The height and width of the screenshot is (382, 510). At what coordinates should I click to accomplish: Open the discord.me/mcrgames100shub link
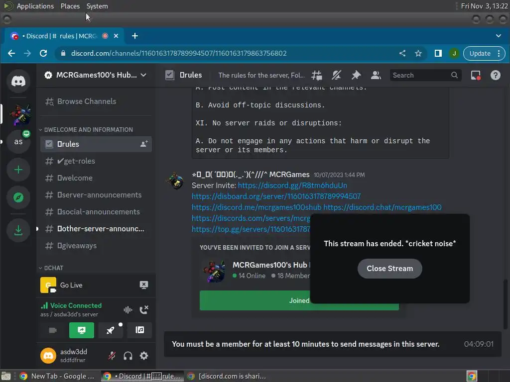[256, 207]
